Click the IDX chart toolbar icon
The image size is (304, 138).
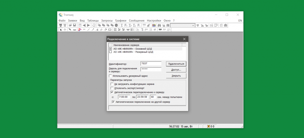coord(144,26)
